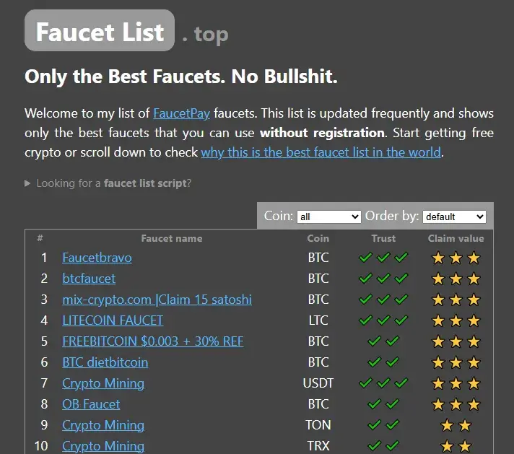This screenshot has width=514, height=454.
Task: Click the TON coin cell
Action: click(x=318, y=425)
